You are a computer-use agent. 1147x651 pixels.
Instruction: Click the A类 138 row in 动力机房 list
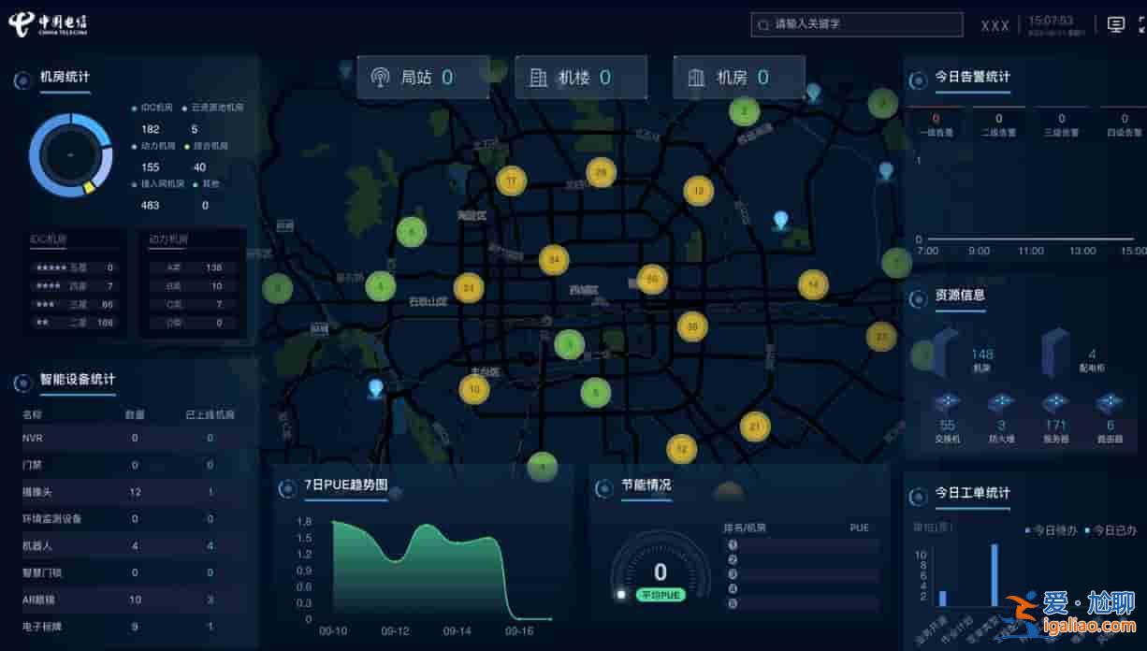tap(192, 268)
